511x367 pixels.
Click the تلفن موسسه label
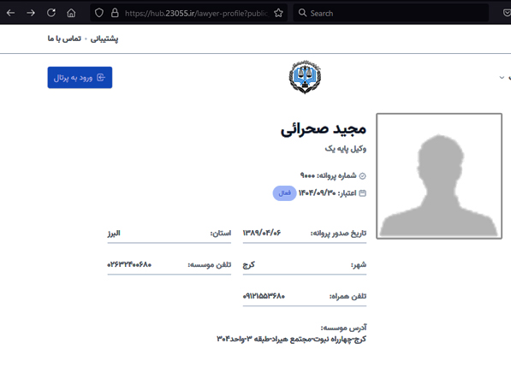coord(209,264)
